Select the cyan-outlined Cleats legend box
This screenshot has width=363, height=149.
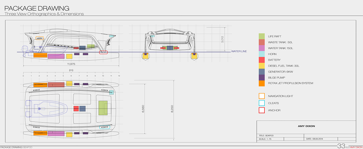262,103
